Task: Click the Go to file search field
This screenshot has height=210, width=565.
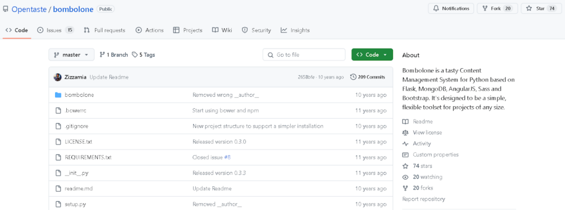Action: [x=304, y=55]
